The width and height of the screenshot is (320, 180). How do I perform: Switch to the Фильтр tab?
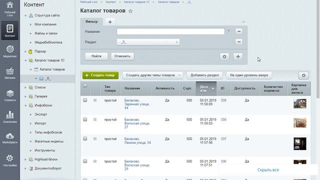tap(91, 21)
